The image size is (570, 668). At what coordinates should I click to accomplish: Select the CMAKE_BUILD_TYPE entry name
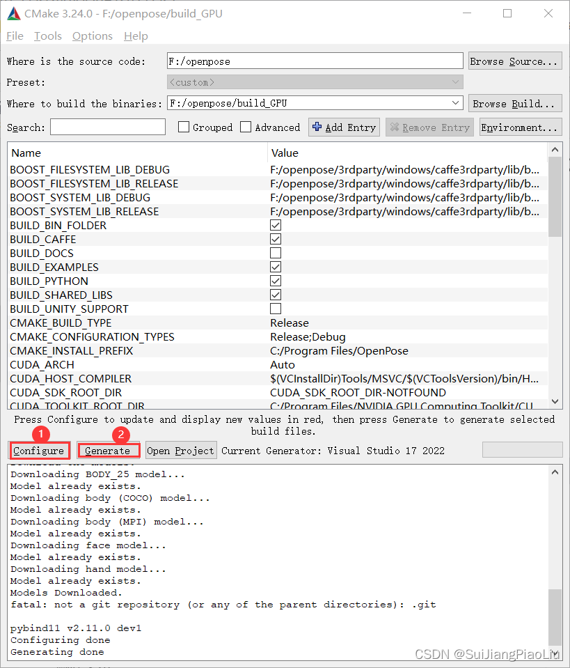[61, 323]
